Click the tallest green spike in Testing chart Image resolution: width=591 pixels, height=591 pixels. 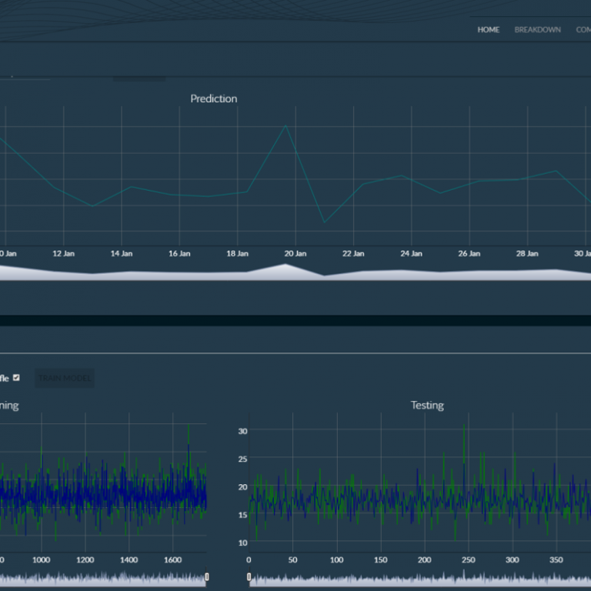(463, 426)
